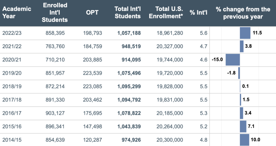Screen dimensions: 276x146
Task: Click the 7.1 change bar
Action: coord(243,126)
